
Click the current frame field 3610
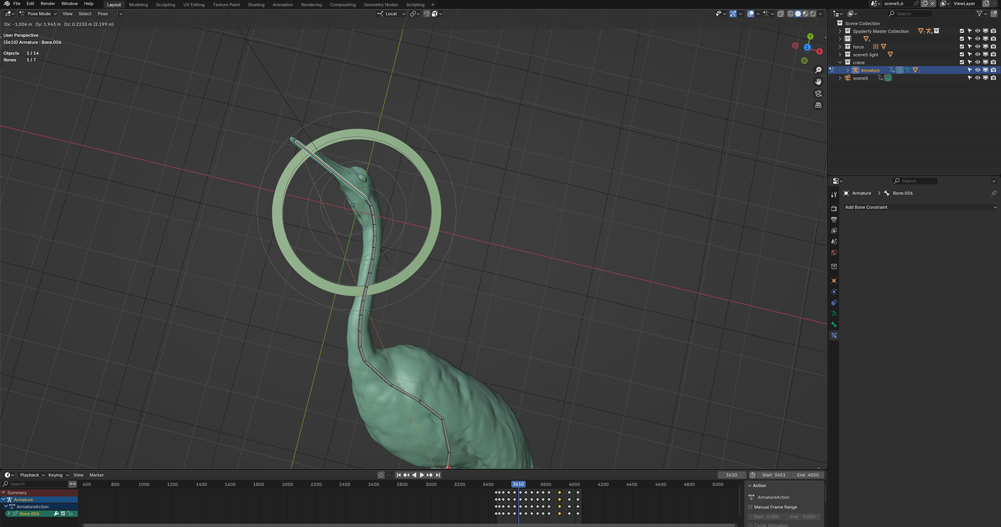731,475
